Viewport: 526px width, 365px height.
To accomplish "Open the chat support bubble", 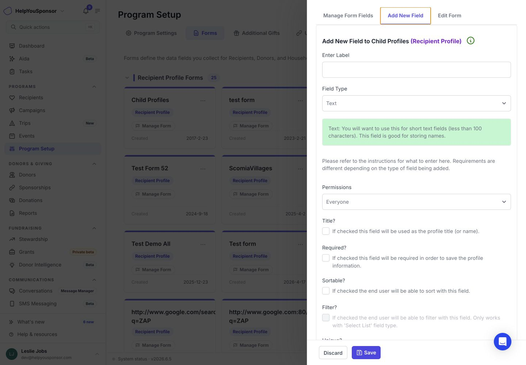I will click(x=502, y=342).
